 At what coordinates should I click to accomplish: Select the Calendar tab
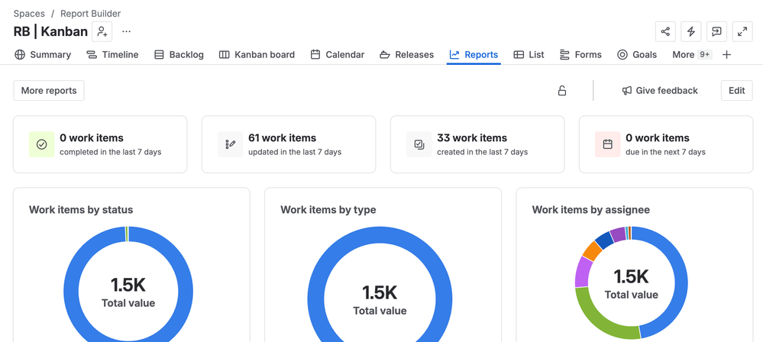(x=338, y=54)
